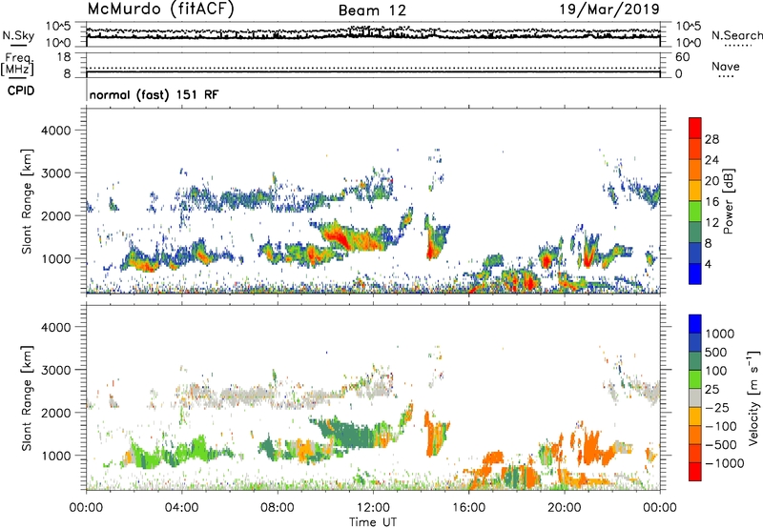
Task: Click the 08:00 time axis label
Action: click(x=278, y=508)
